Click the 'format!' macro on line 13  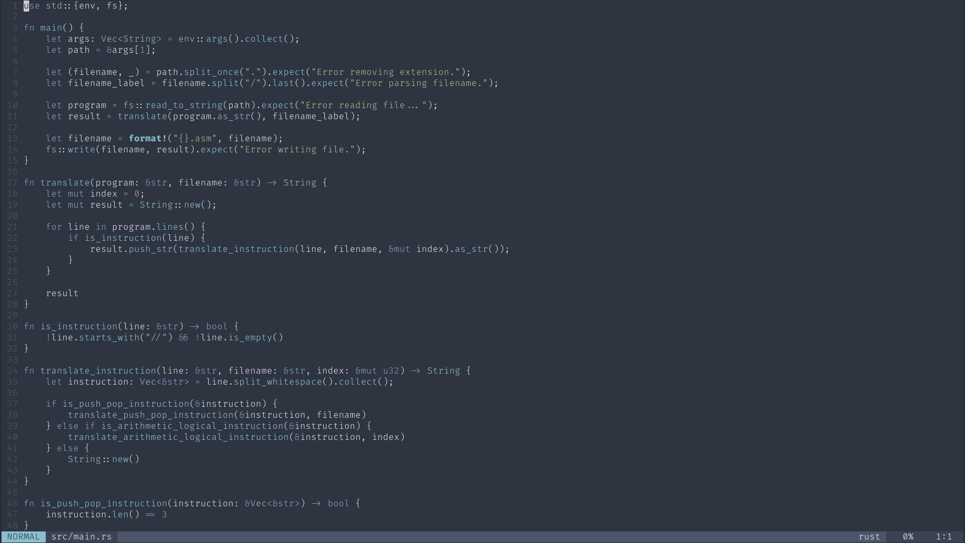(148, 138)
